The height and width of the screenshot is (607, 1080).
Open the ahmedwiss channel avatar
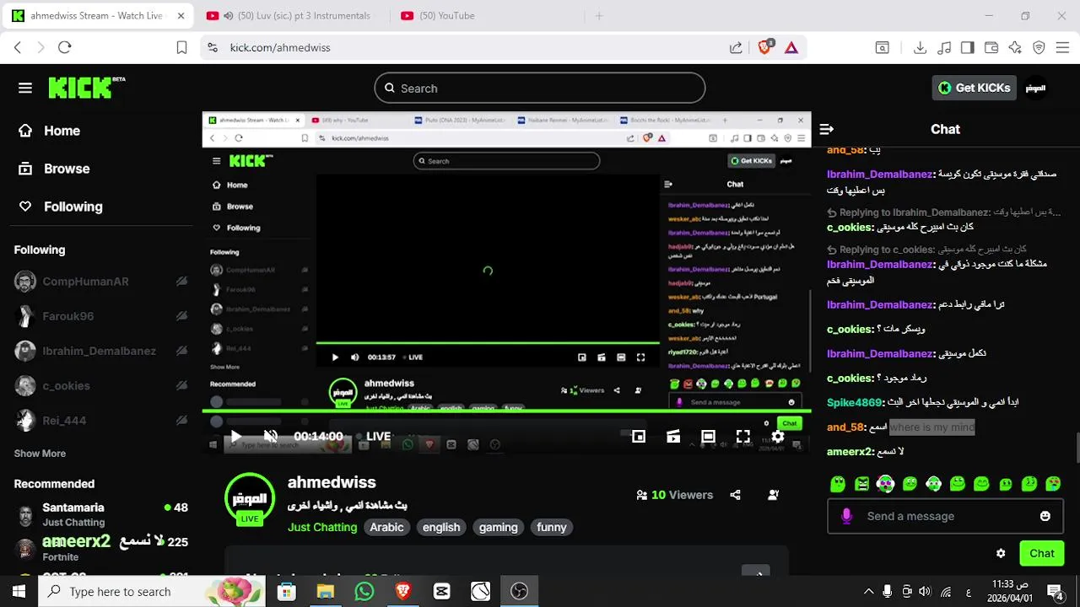tap(250, 499)
